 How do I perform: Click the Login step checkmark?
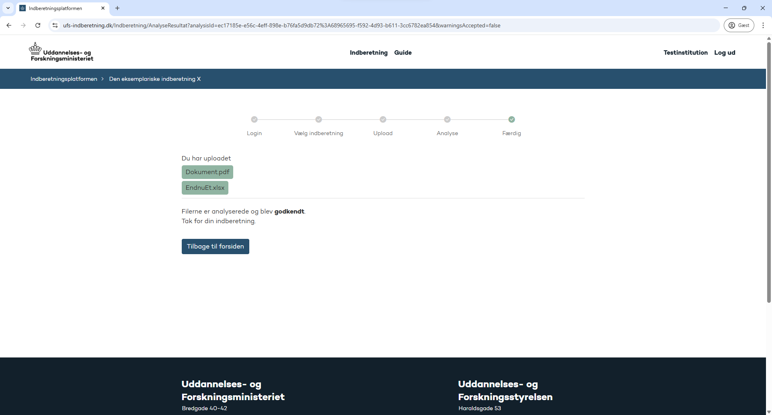(254, 119)
